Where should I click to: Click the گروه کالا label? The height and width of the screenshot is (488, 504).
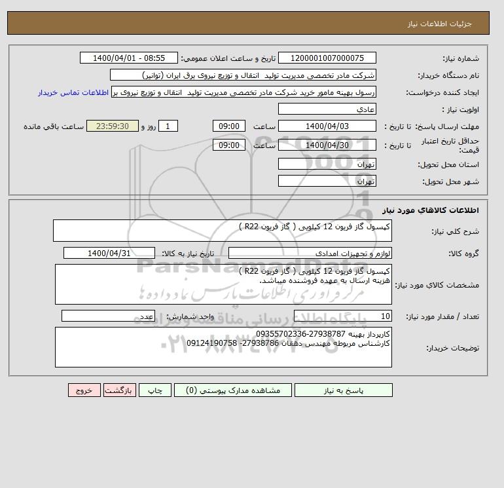464,253
